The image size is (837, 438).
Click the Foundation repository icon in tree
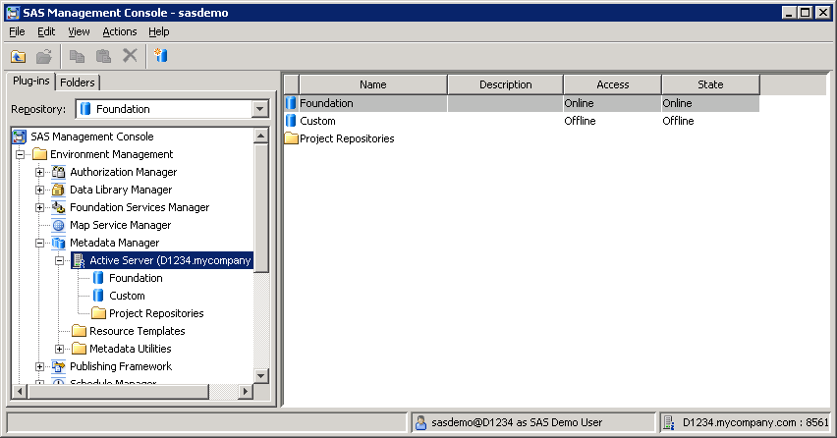pos(98,278)
